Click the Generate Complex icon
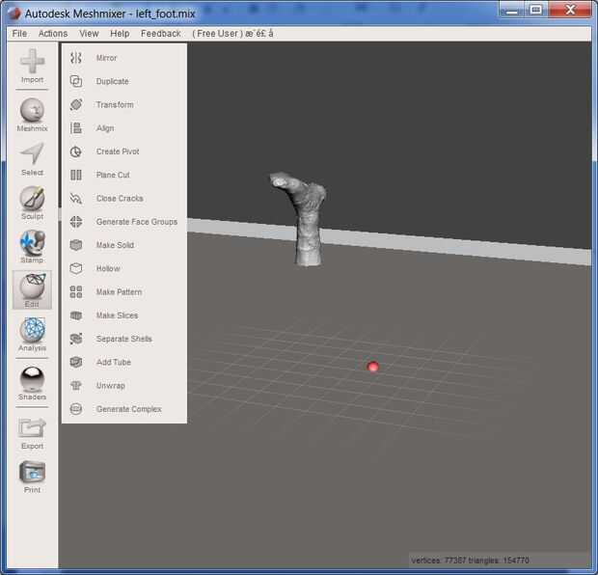598x575 pixels. pyautogui.click(x=76, y=409)
